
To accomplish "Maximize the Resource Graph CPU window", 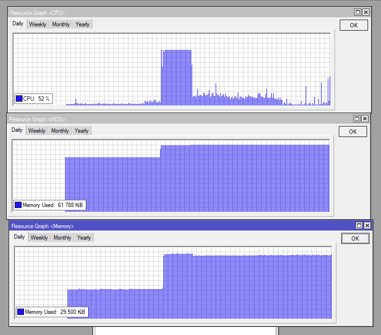I will point(358,12).
